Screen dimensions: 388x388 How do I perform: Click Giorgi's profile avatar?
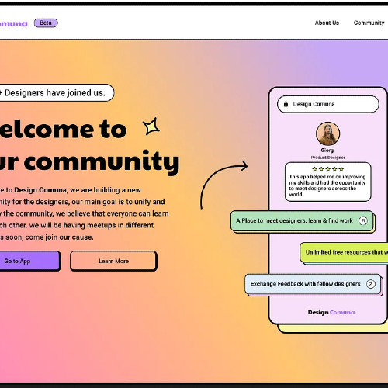pyautogui.click(x=327, y=133)
